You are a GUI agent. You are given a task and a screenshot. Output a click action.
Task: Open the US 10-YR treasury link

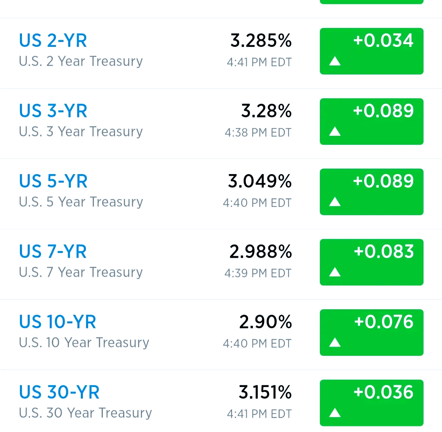pos(57,322)
